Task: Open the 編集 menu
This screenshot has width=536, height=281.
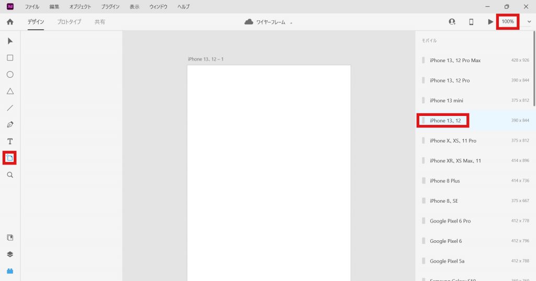Action: pyautogui.click(x=54, y=6)
